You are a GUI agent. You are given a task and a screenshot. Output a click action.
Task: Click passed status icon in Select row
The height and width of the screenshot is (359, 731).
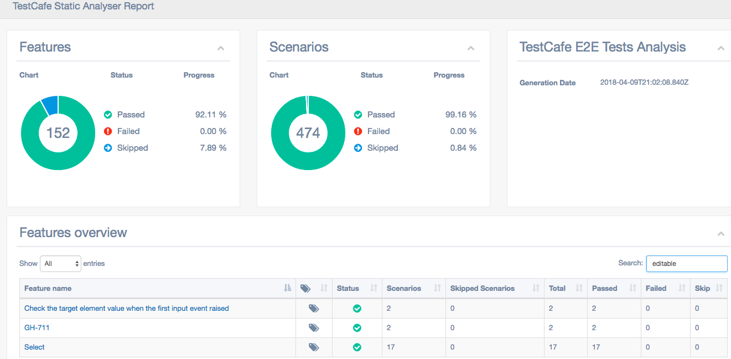tap(357, 347)
